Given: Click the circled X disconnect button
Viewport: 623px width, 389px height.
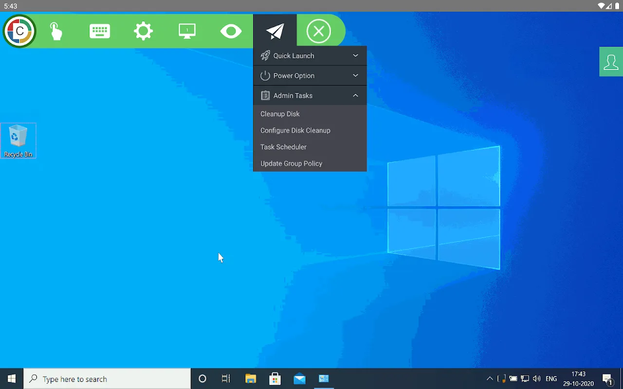Looking at the screenshot, I should tap(319, 32).
